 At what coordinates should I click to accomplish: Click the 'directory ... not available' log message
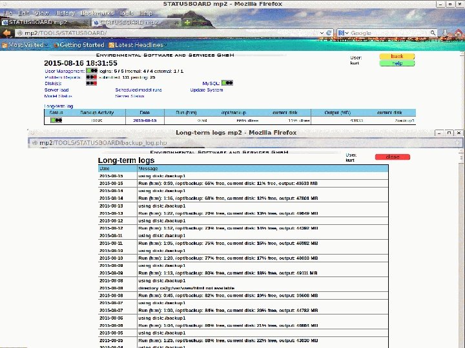(x=186, y=288)
